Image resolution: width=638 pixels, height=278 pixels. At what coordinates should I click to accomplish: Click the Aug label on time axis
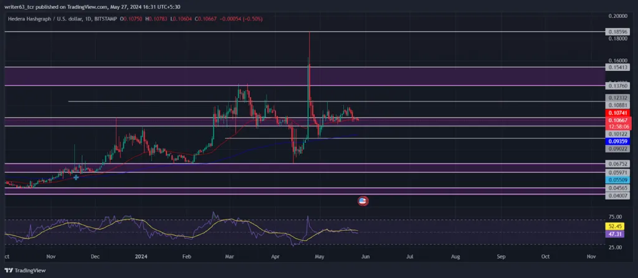(x=455, y=257)
